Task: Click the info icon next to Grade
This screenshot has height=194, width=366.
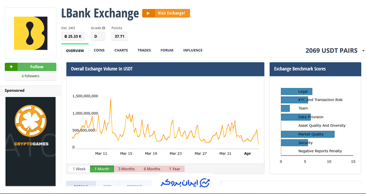Action: [x=104, y=28]
